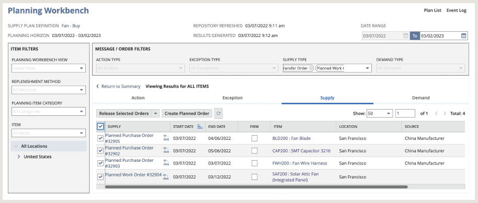Screen dimensions: 478x203
Task: Toggle the select-all checkbox in Supply header
Action: [100, 126]
